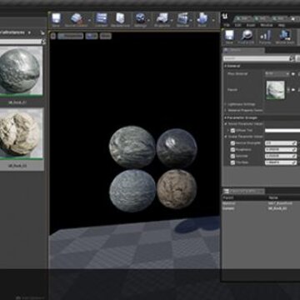
Task: Toggle the Specular parameter checkbox
Action: (x=232, y=156)
